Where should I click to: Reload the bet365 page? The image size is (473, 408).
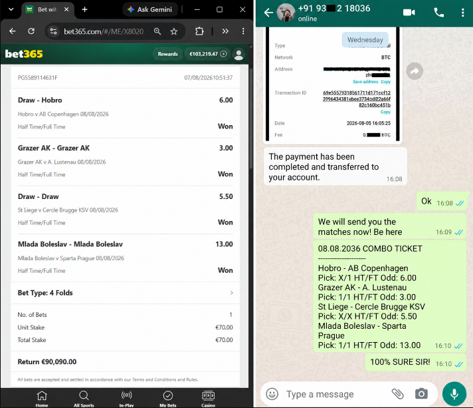click(x=31, y=31)
